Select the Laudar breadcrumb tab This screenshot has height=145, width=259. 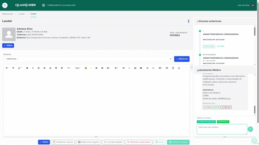click(33, 14)
